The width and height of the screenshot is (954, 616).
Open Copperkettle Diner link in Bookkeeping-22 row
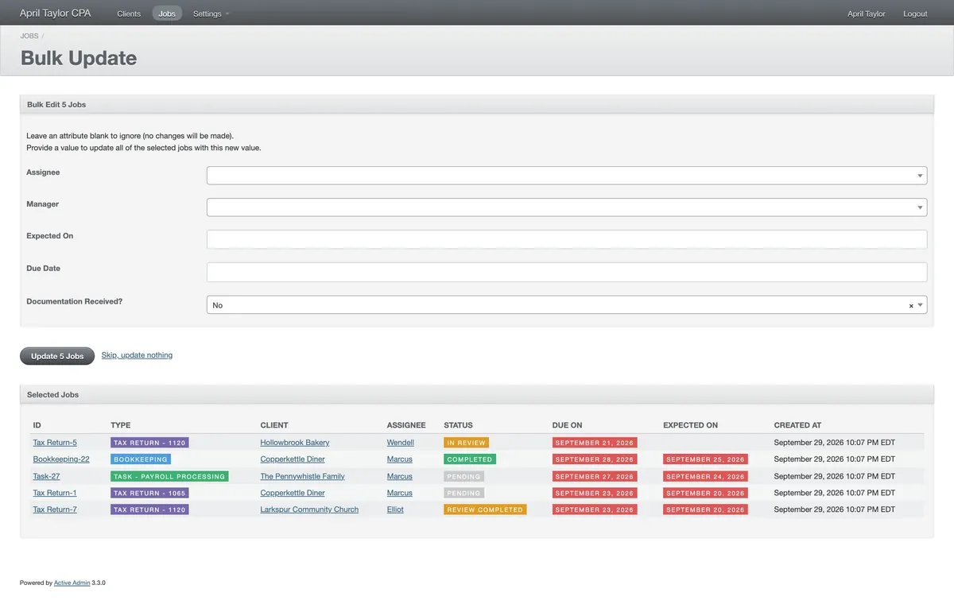[293, 459]
